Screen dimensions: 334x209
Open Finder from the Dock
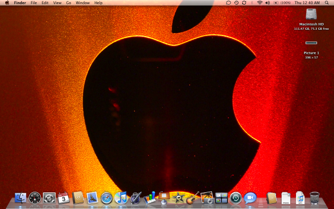point(20,198)
